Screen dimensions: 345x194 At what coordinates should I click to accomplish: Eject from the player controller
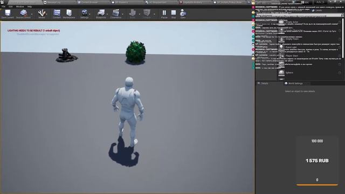[x=183, y=13]
